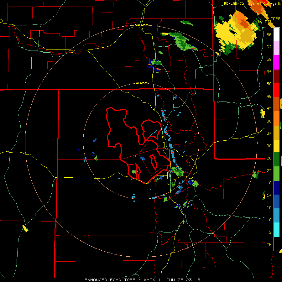Click the '10' legend scale value
282x282 pixels.
click(x=269, y=207)
